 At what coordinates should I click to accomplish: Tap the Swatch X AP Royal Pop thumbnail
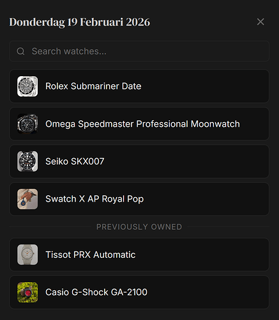pos(27,199)
